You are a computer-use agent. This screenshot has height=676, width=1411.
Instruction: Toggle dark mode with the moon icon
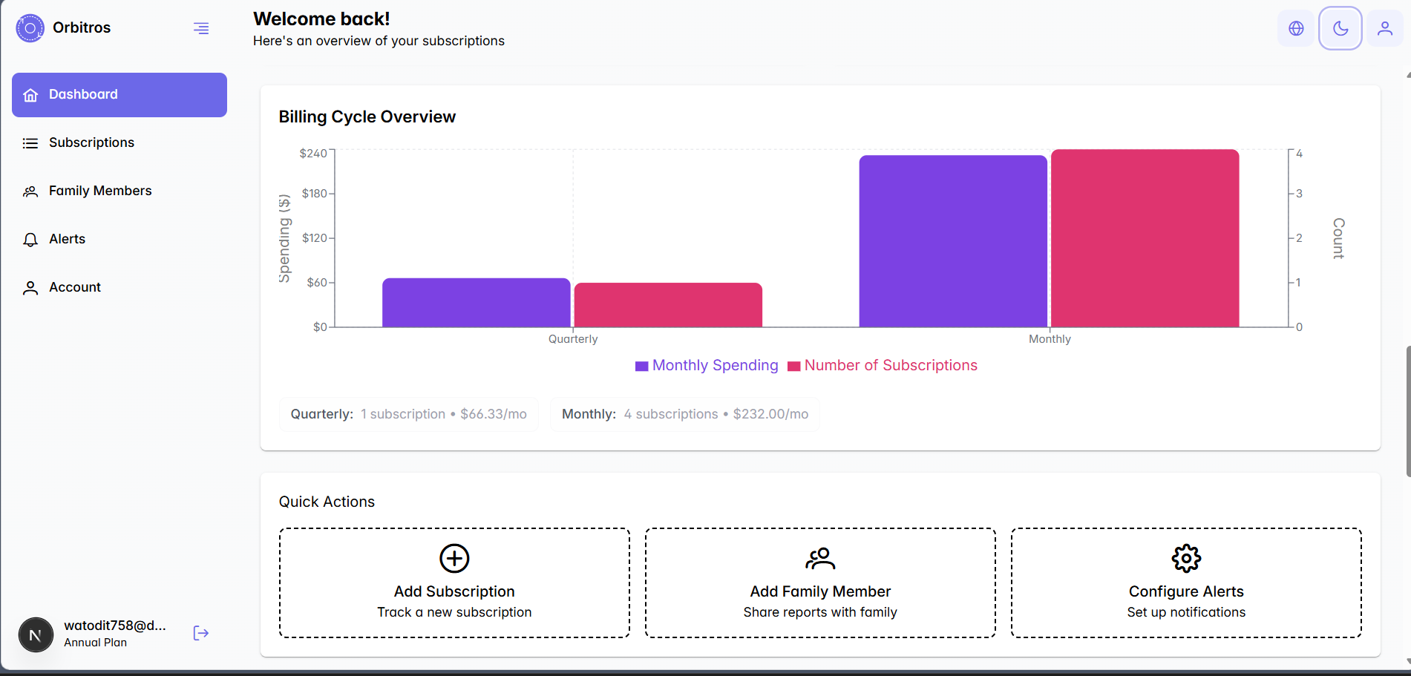(1340, 27)
